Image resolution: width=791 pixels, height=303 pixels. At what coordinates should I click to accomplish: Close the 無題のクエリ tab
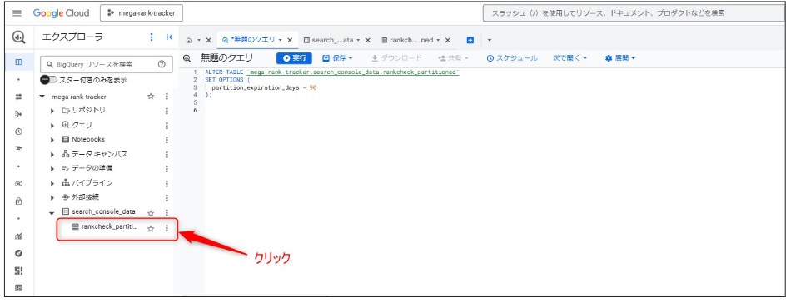click(290, 40)
